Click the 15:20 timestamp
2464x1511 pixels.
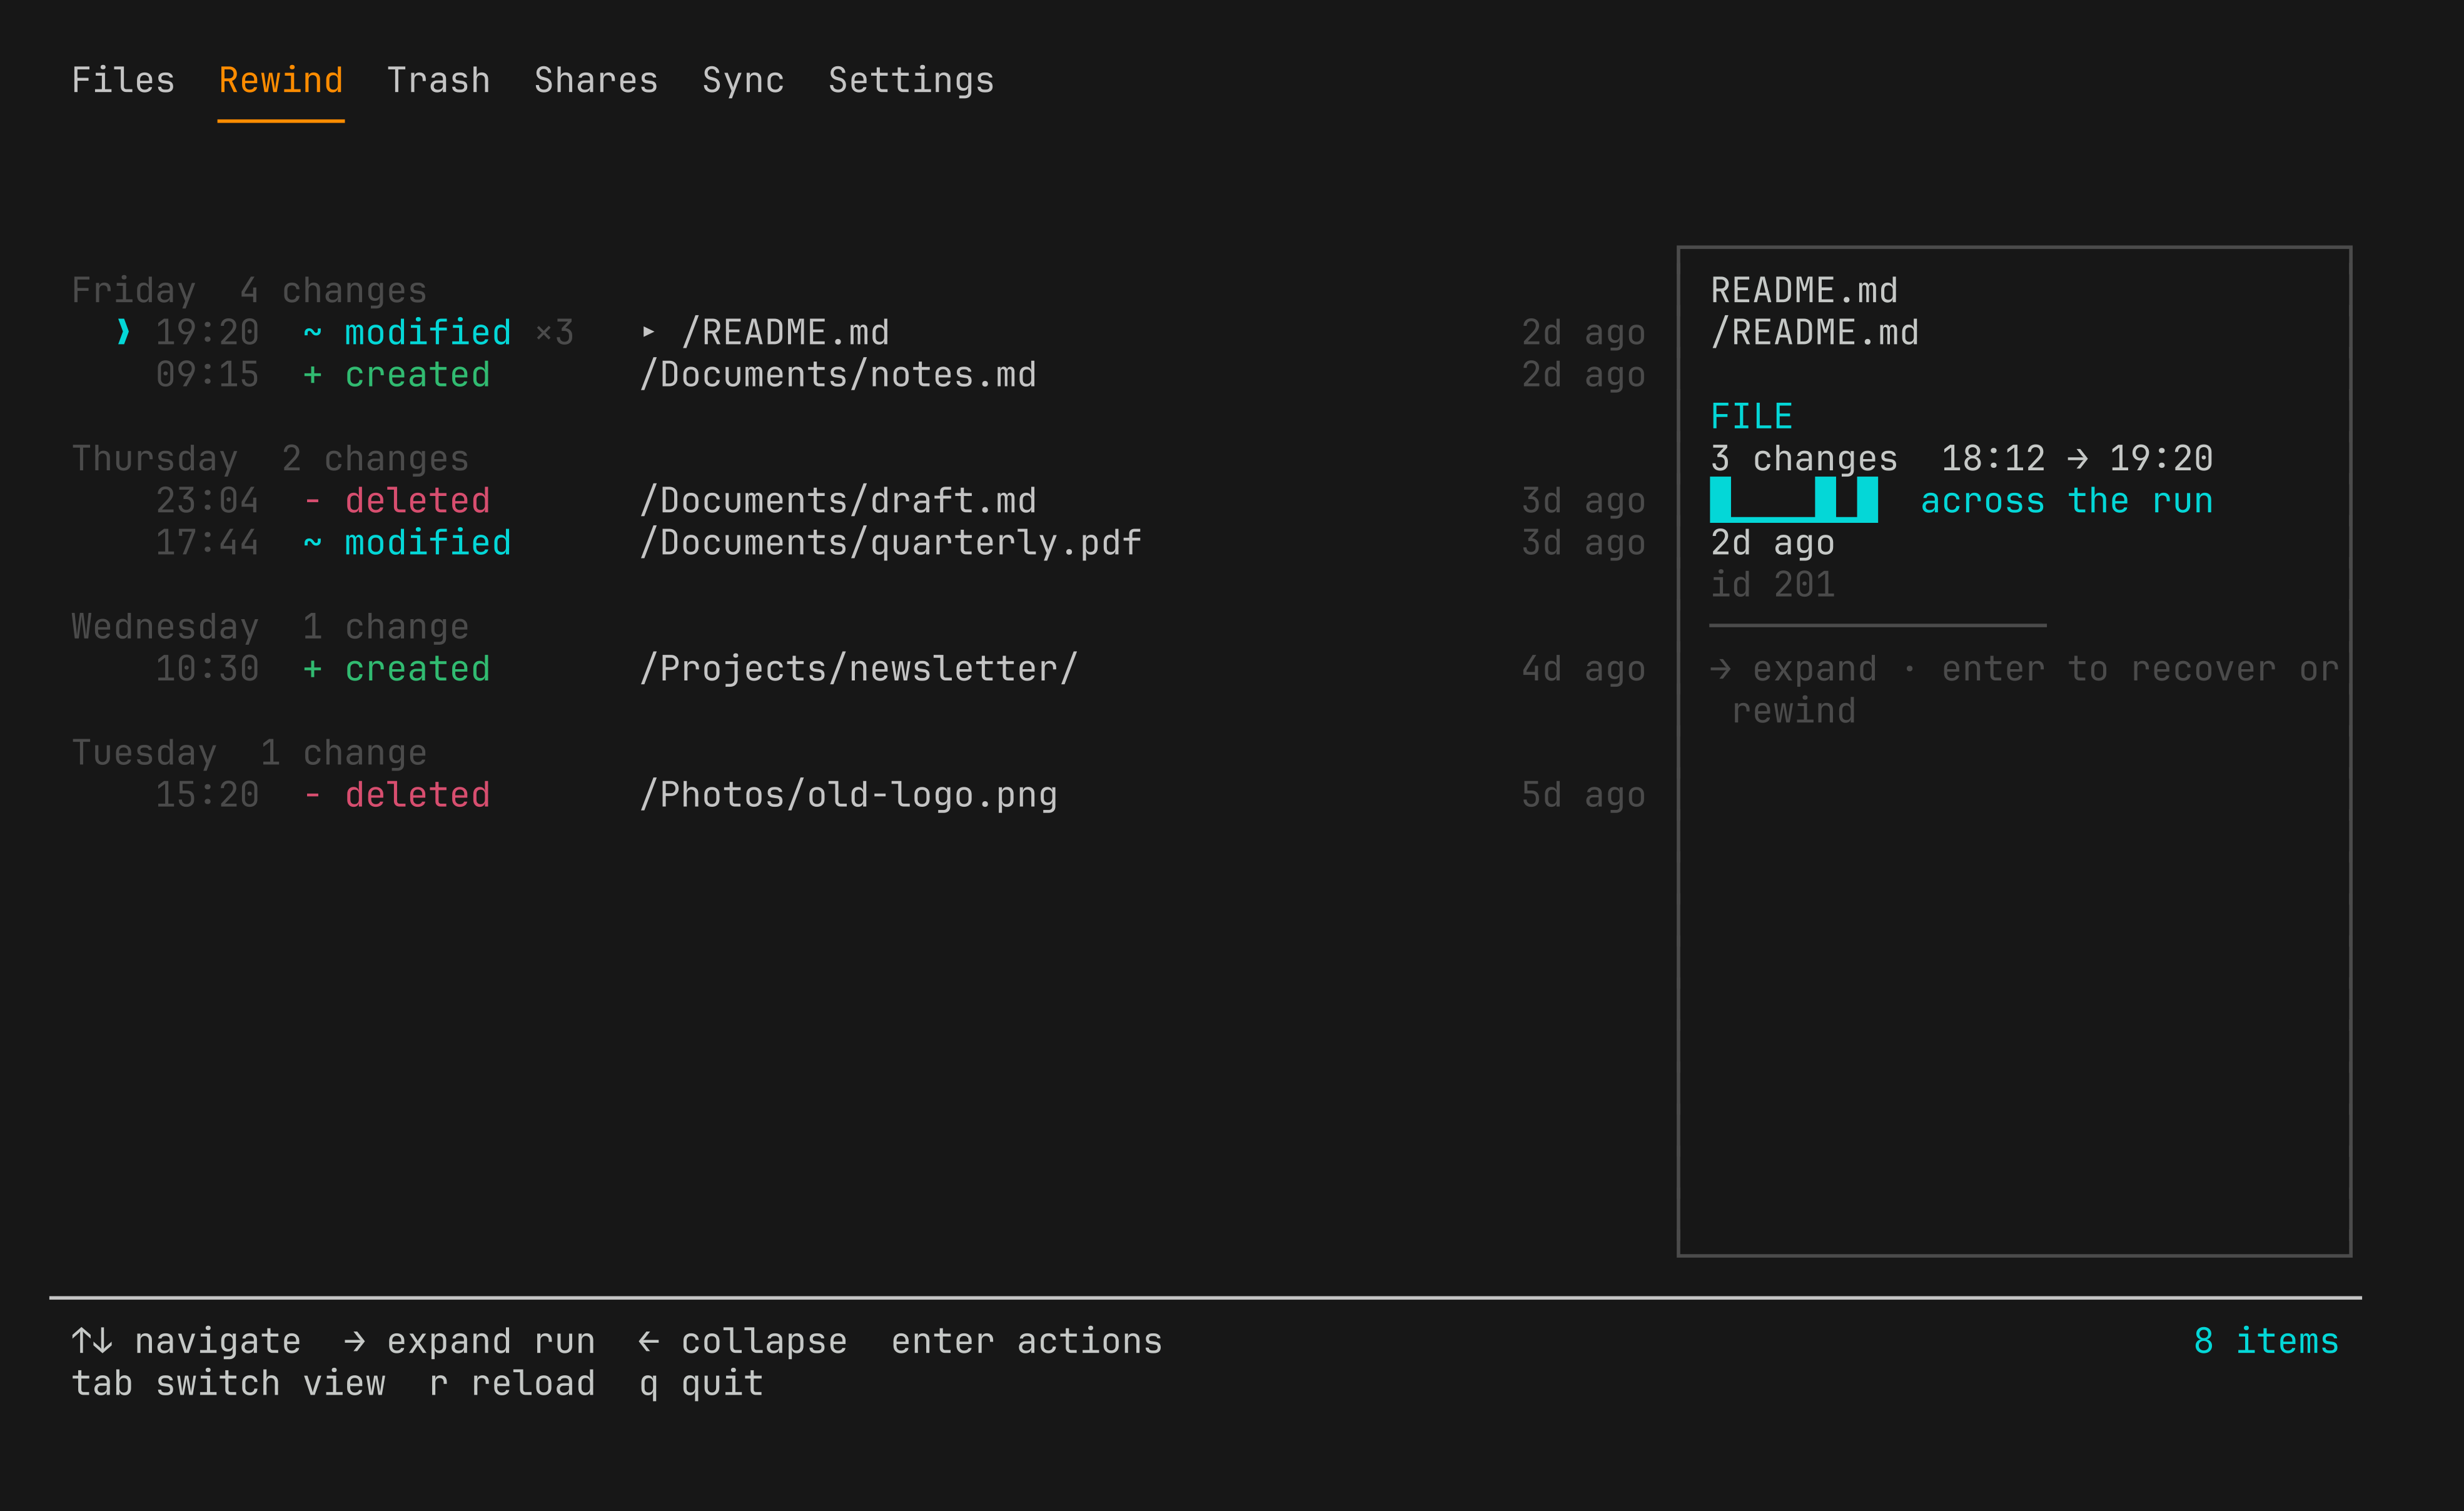[x=207, y=794]
